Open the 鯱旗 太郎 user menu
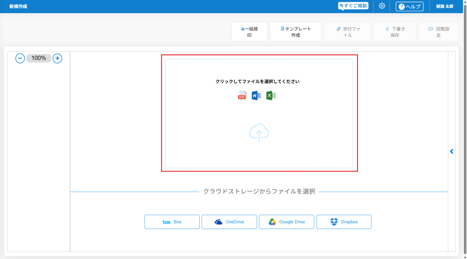 445,6
